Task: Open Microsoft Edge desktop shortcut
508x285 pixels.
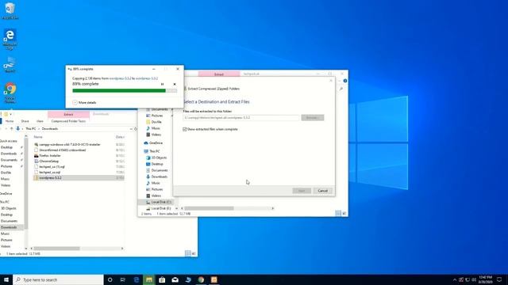Action: click(10, 40)
